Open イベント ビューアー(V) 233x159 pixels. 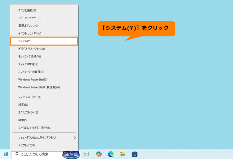[44, 33]
